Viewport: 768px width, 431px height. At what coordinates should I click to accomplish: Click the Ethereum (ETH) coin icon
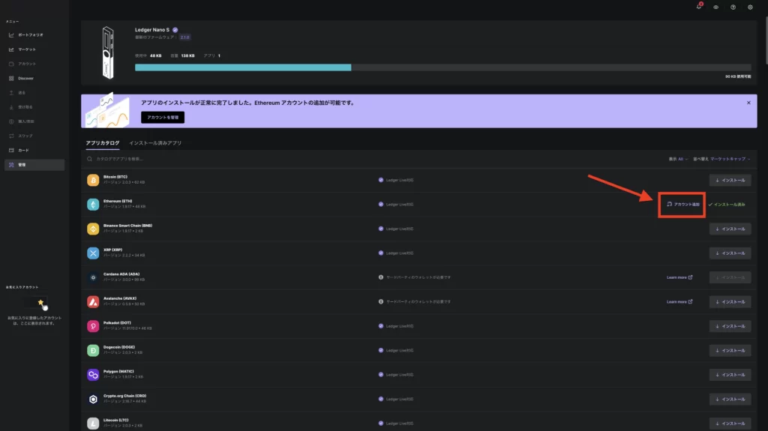coord(93,204)
